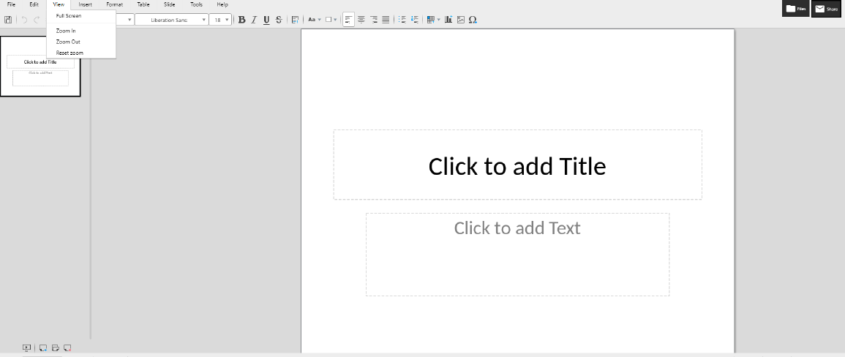
Task: Toggle italic text style
Action: click(254, 20)
